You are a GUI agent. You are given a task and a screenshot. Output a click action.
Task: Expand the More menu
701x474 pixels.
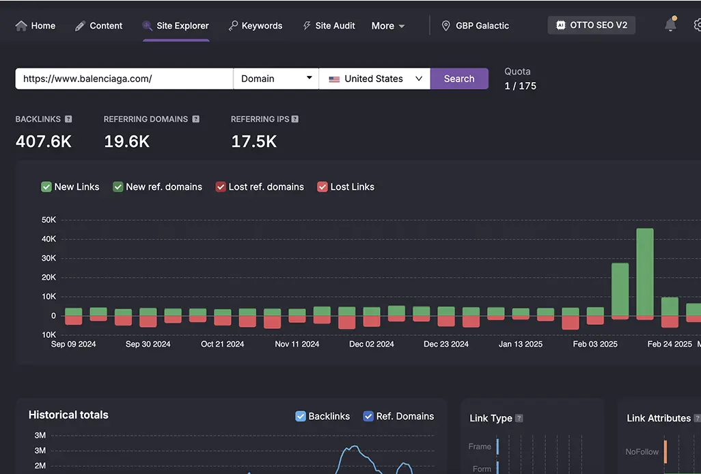[x=388, y=26]
